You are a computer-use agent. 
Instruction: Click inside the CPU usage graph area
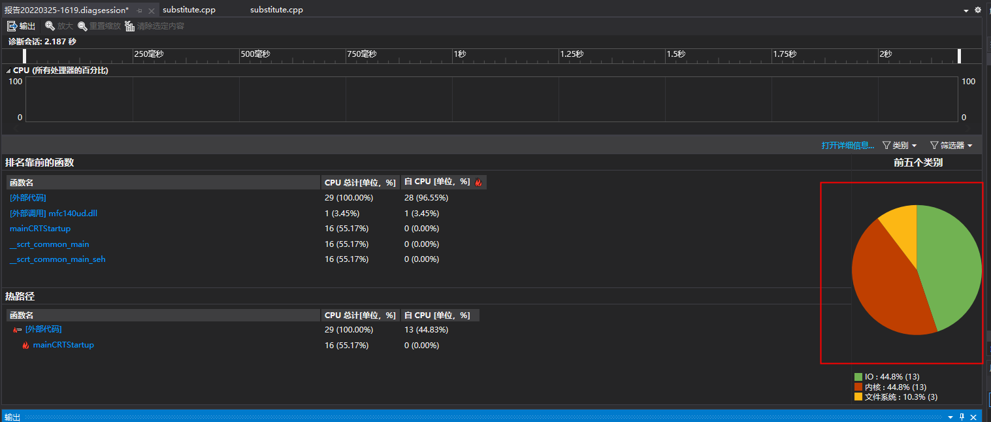491,99
